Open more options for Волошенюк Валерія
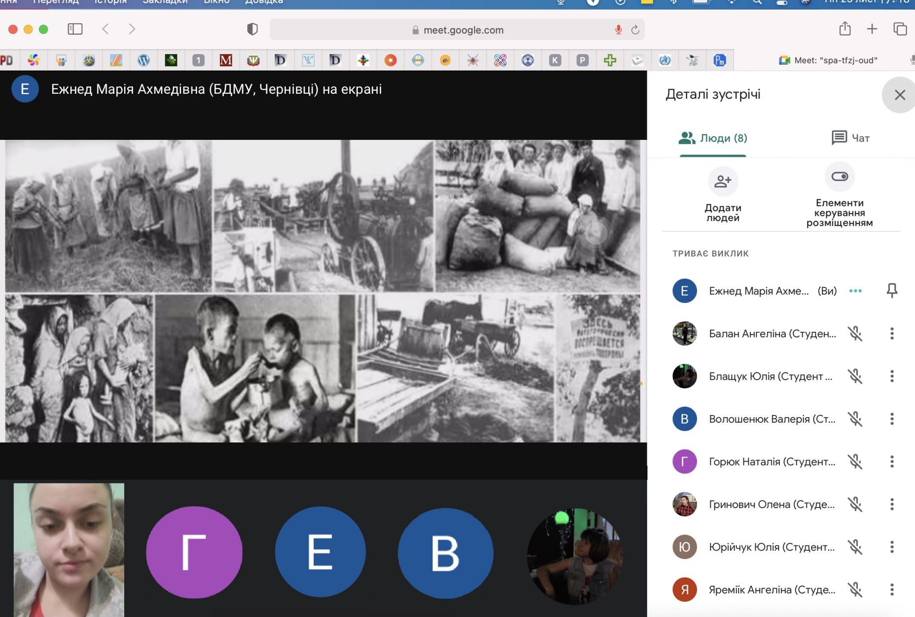This screenshot has height=617, width=915. tap(892, 419)
